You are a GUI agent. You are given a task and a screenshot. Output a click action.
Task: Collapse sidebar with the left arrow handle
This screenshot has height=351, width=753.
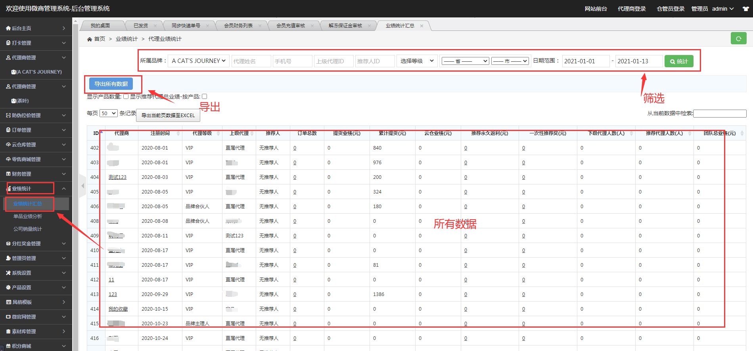pos(82,186)
